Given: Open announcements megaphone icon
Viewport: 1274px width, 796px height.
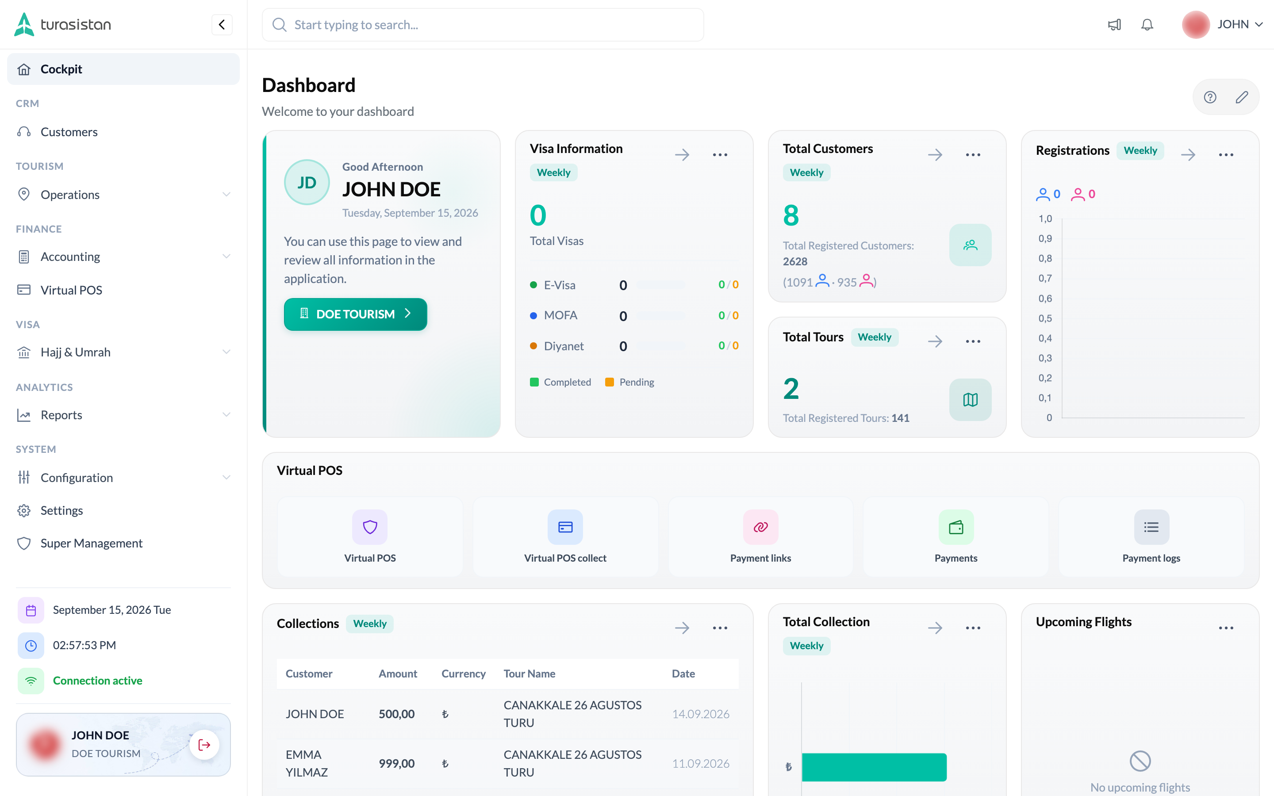Looking at the screenshot, I should click(x=1114, y=25).
